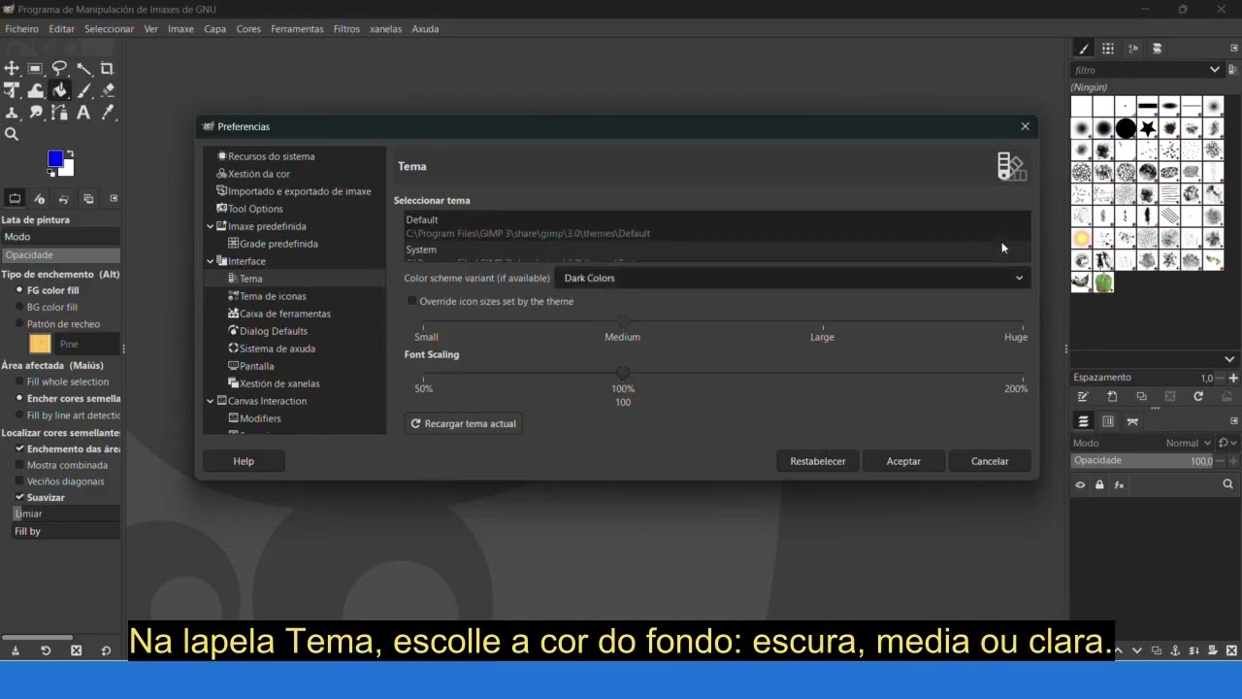Click the layer search magnifier icon
The width and height of the screenshot is (1242, 699).
pos(1227,484)
